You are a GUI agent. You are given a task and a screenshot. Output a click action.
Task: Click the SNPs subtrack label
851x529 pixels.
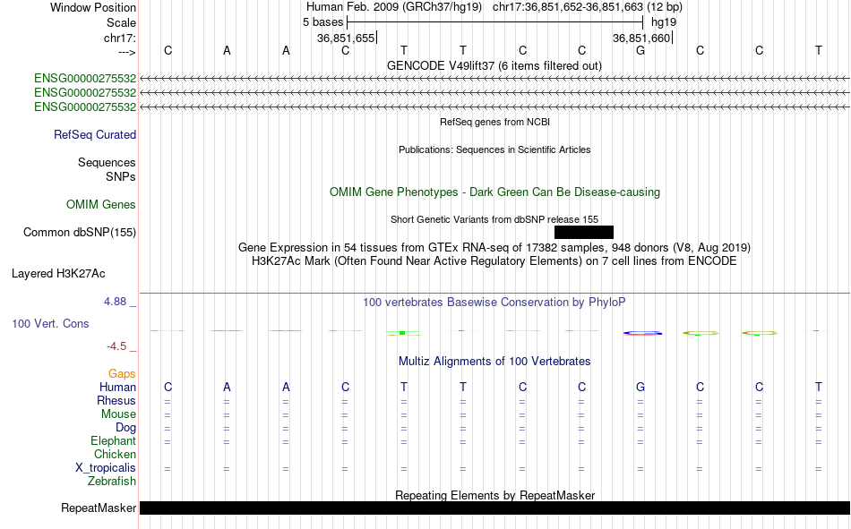pyautogui.click(x=121, y=176)
